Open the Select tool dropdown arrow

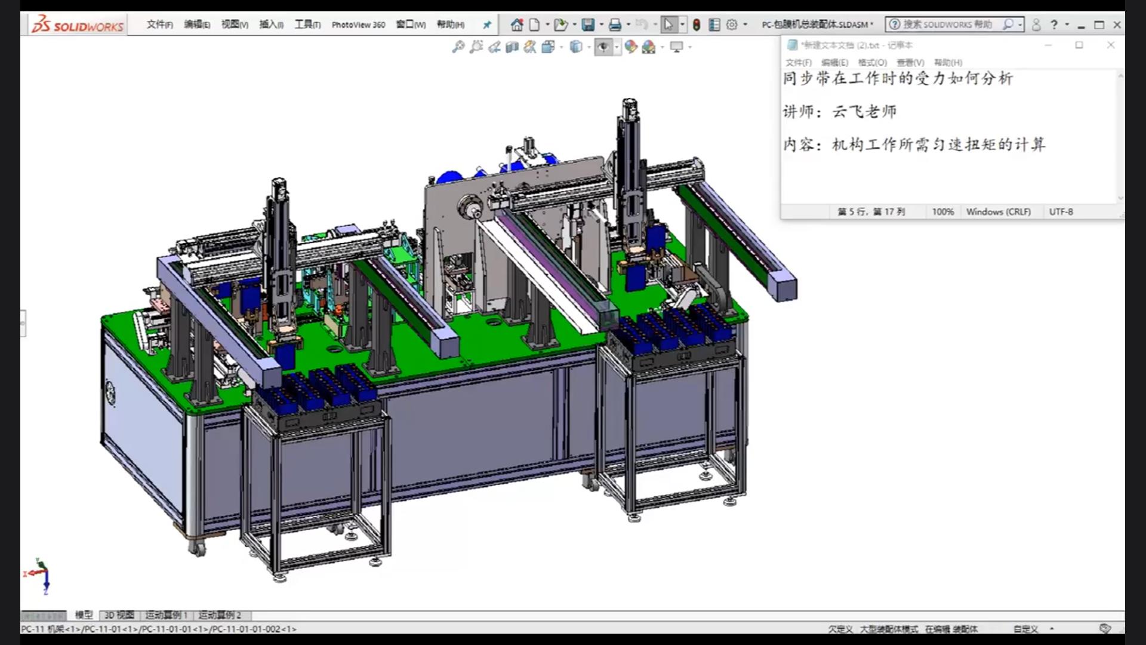682,24
